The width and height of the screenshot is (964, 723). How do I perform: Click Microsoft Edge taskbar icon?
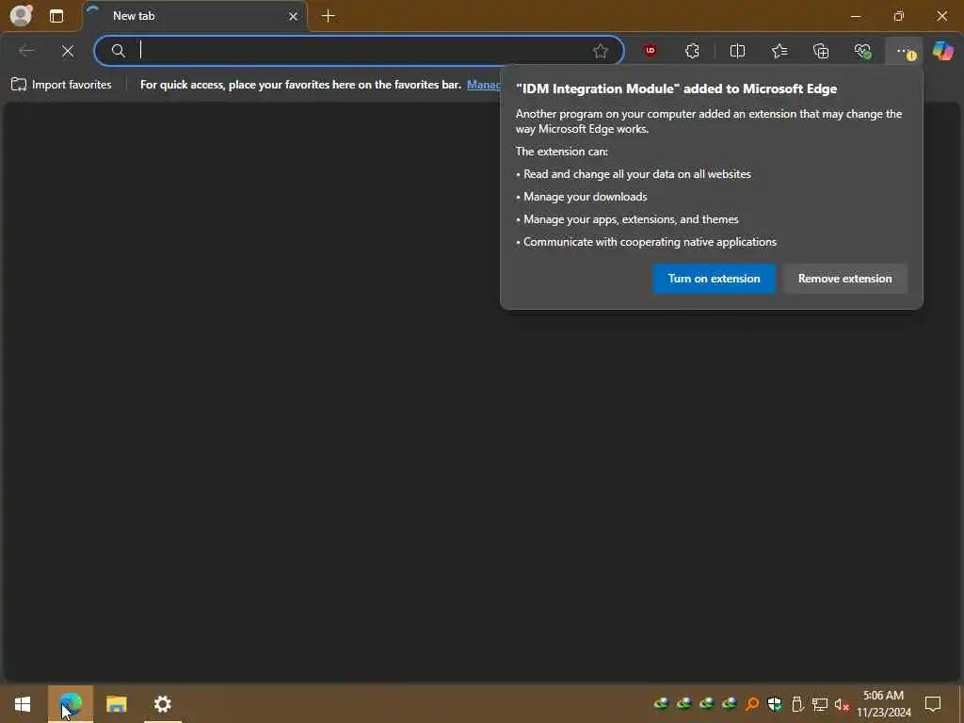(x=70, y=704)
